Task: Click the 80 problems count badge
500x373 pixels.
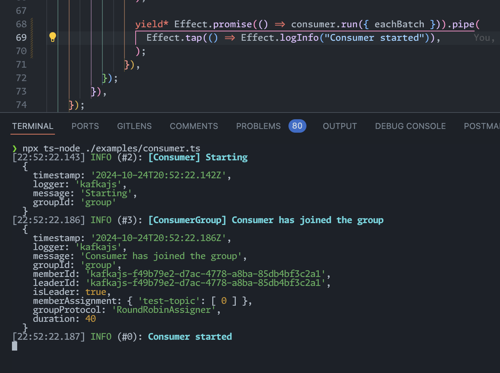Action: tap(297, 126)
